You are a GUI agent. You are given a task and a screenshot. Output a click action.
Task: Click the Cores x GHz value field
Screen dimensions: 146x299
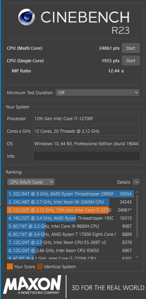pos(86,131)
